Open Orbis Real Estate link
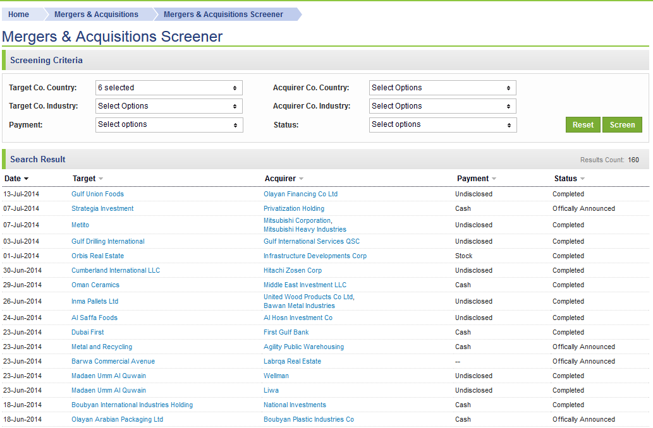This screenshot has height=428, width=653. (97, 256)
